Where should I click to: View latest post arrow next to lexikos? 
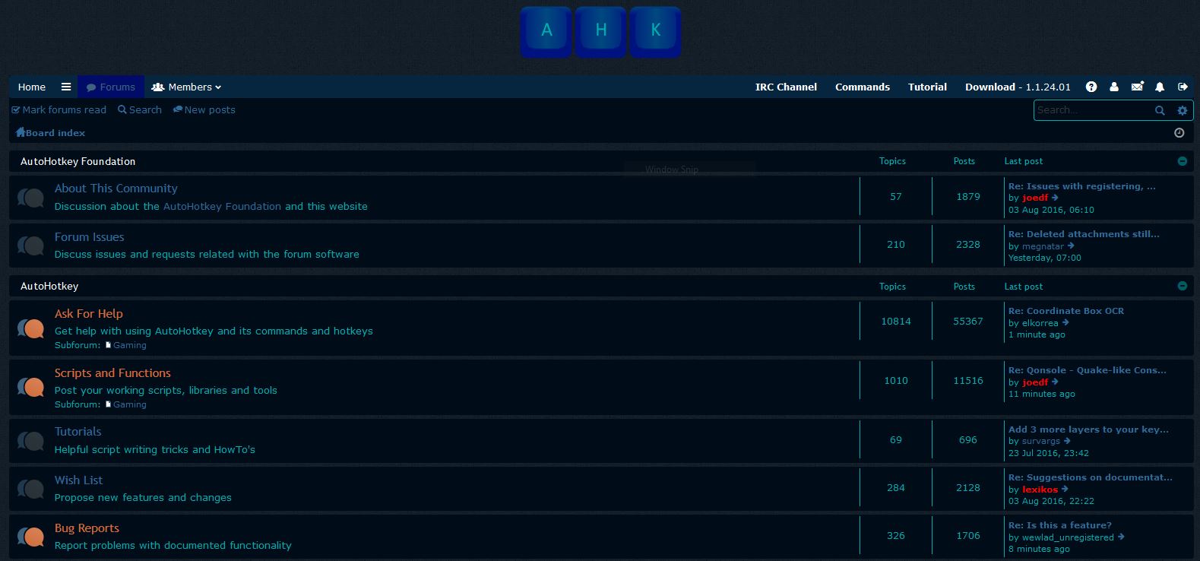point(1065,489)
